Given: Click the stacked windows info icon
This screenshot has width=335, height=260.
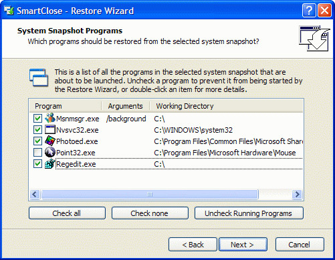Looking at the screenshot, I should [39, 77].
